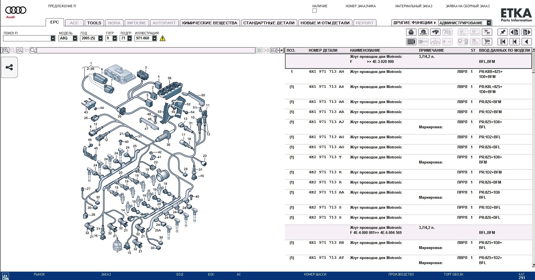Click the Поиск FI input field
Screen dimensions: 535x280
tap(27, 38)
